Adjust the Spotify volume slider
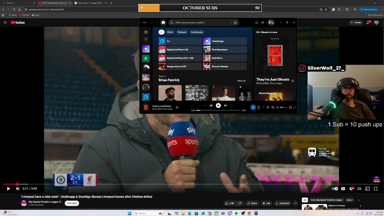Viewport: 384px width, 216px height. pyautogui.click(x=283, y=107)
